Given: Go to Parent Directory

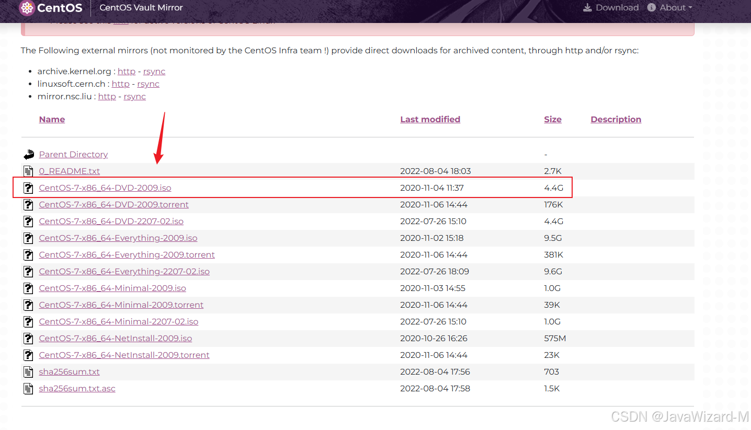Looking at the screenshot, I should pos(73,155).
